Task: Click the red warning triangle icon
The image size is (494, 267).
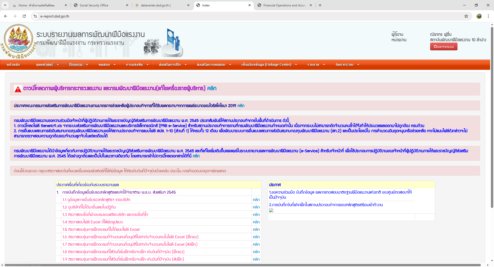Action: coord(18,89)
